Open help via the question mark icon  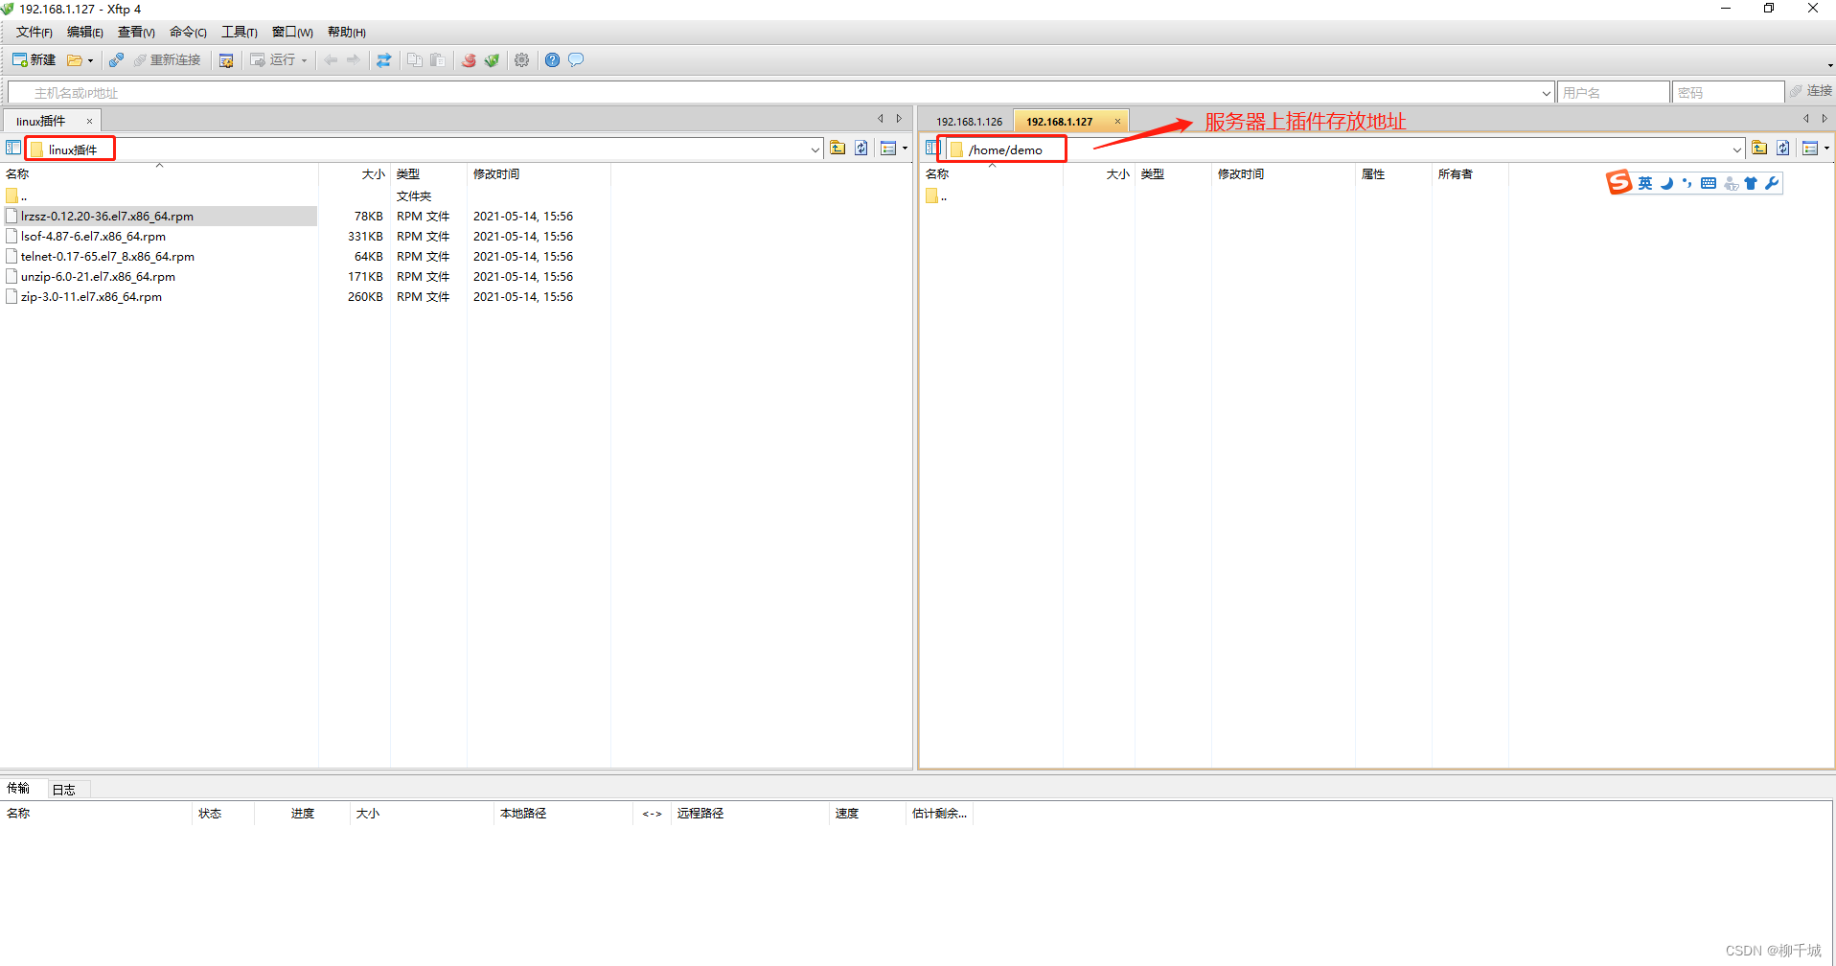click(x=552, y=60)
